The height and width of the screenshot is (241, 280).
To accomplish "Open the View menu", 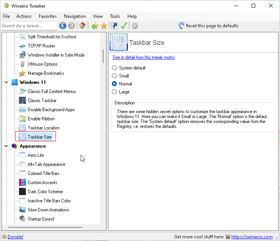I will (98, 16).
